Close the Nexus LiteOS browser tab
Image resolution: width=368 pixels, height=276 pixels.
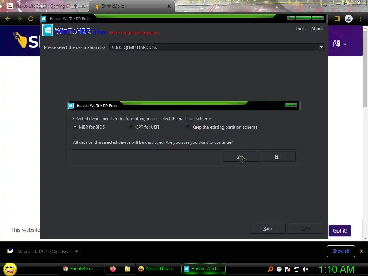[x=83, y=6]
